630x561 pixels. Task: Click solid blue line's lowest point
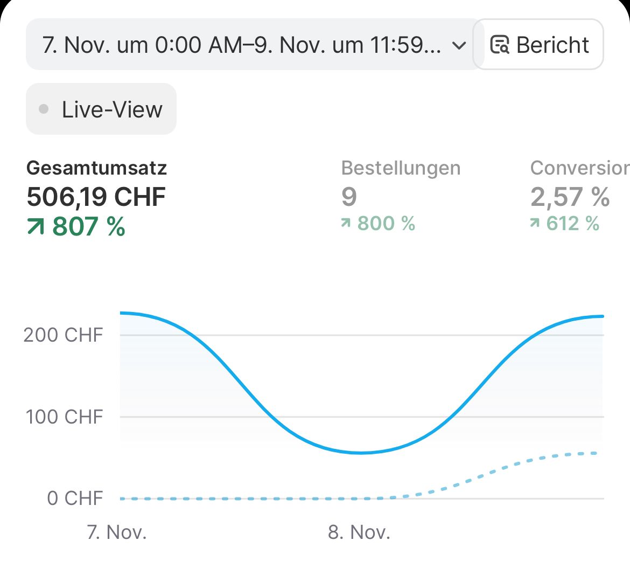(x=361, y=453)
